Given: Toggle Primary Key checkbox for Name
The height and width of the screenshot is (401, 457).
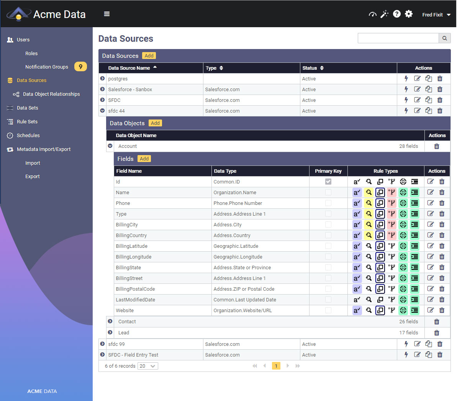Looking at the screenshot, I should pos(328,192).
